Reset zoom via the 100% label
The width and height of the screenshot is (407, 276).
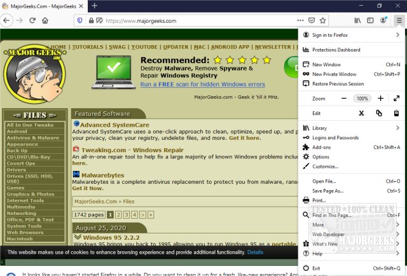pyautogui.click(x=362, y=99)
